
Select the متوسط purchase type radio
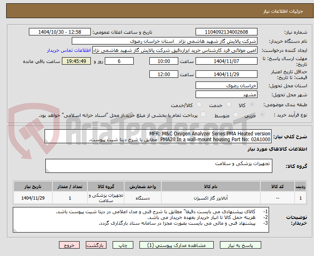pyautogui.click(x=236, y=114)
